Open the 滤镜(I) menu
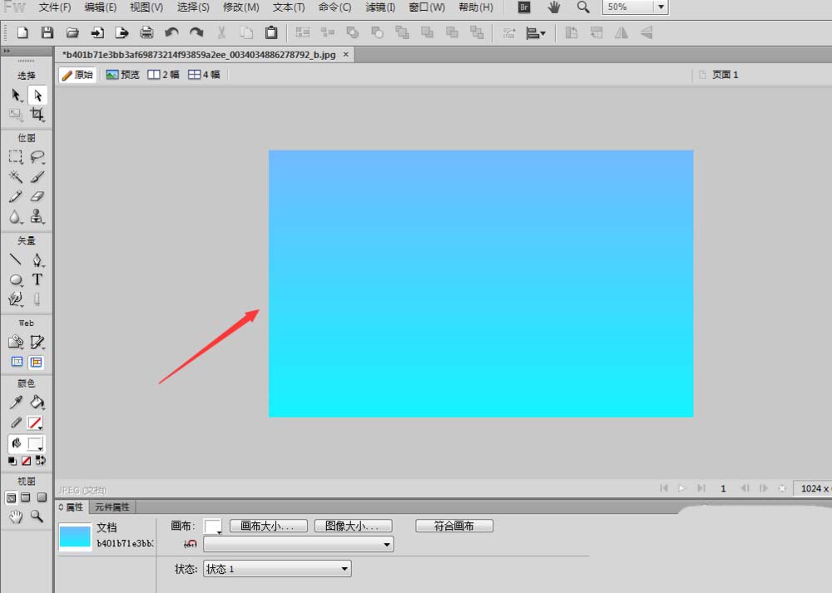Viewport: 832px width, 593px height. tap(380, 7)
